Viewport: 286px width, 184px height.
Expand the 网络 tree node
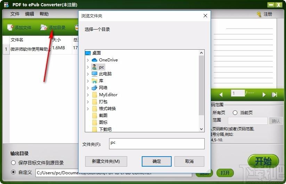pyautogui.click(x=88, y=88)
